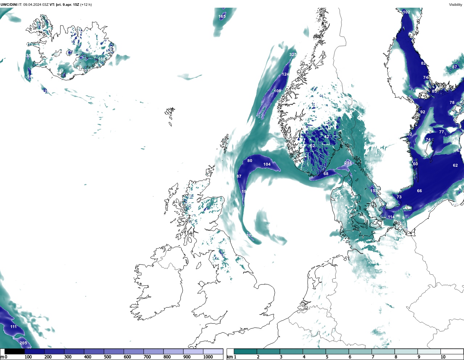The image size is (464, 360).
Task: Click the '104' value in the North Sea
Action: 267,164
